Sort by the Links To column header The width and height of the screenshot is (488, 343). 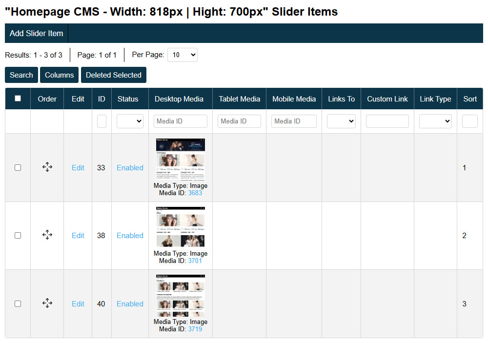[342, 99]
